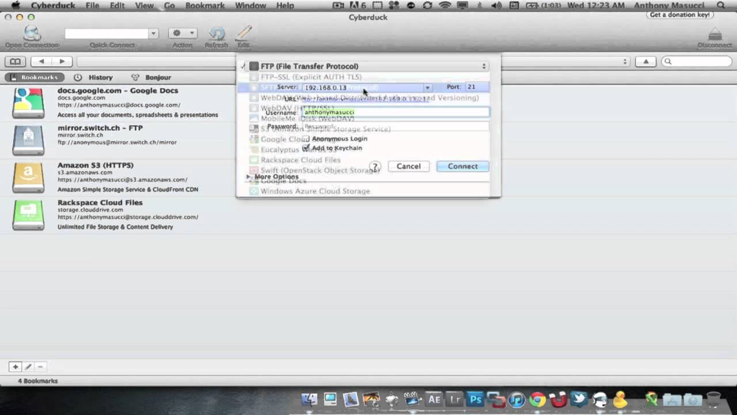Open Twitter from the Dock
Image resolution: width=737 pixels, height=415 pixels.
pyautogui.click(x=579, y=399)
